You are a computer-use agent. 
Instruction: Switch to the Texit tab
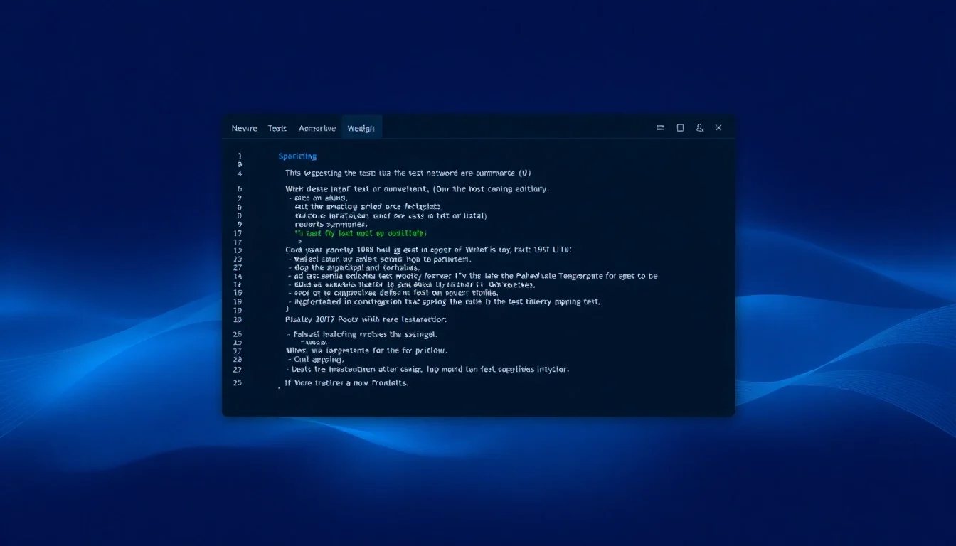point(277,128)
